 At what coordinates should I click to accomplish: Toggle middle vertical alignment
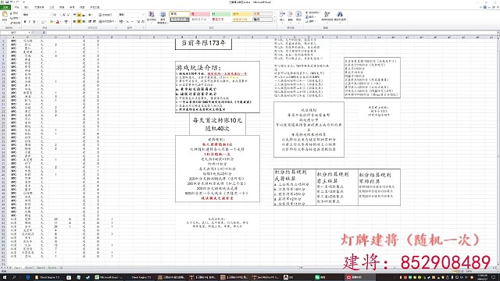pos(79,15)
